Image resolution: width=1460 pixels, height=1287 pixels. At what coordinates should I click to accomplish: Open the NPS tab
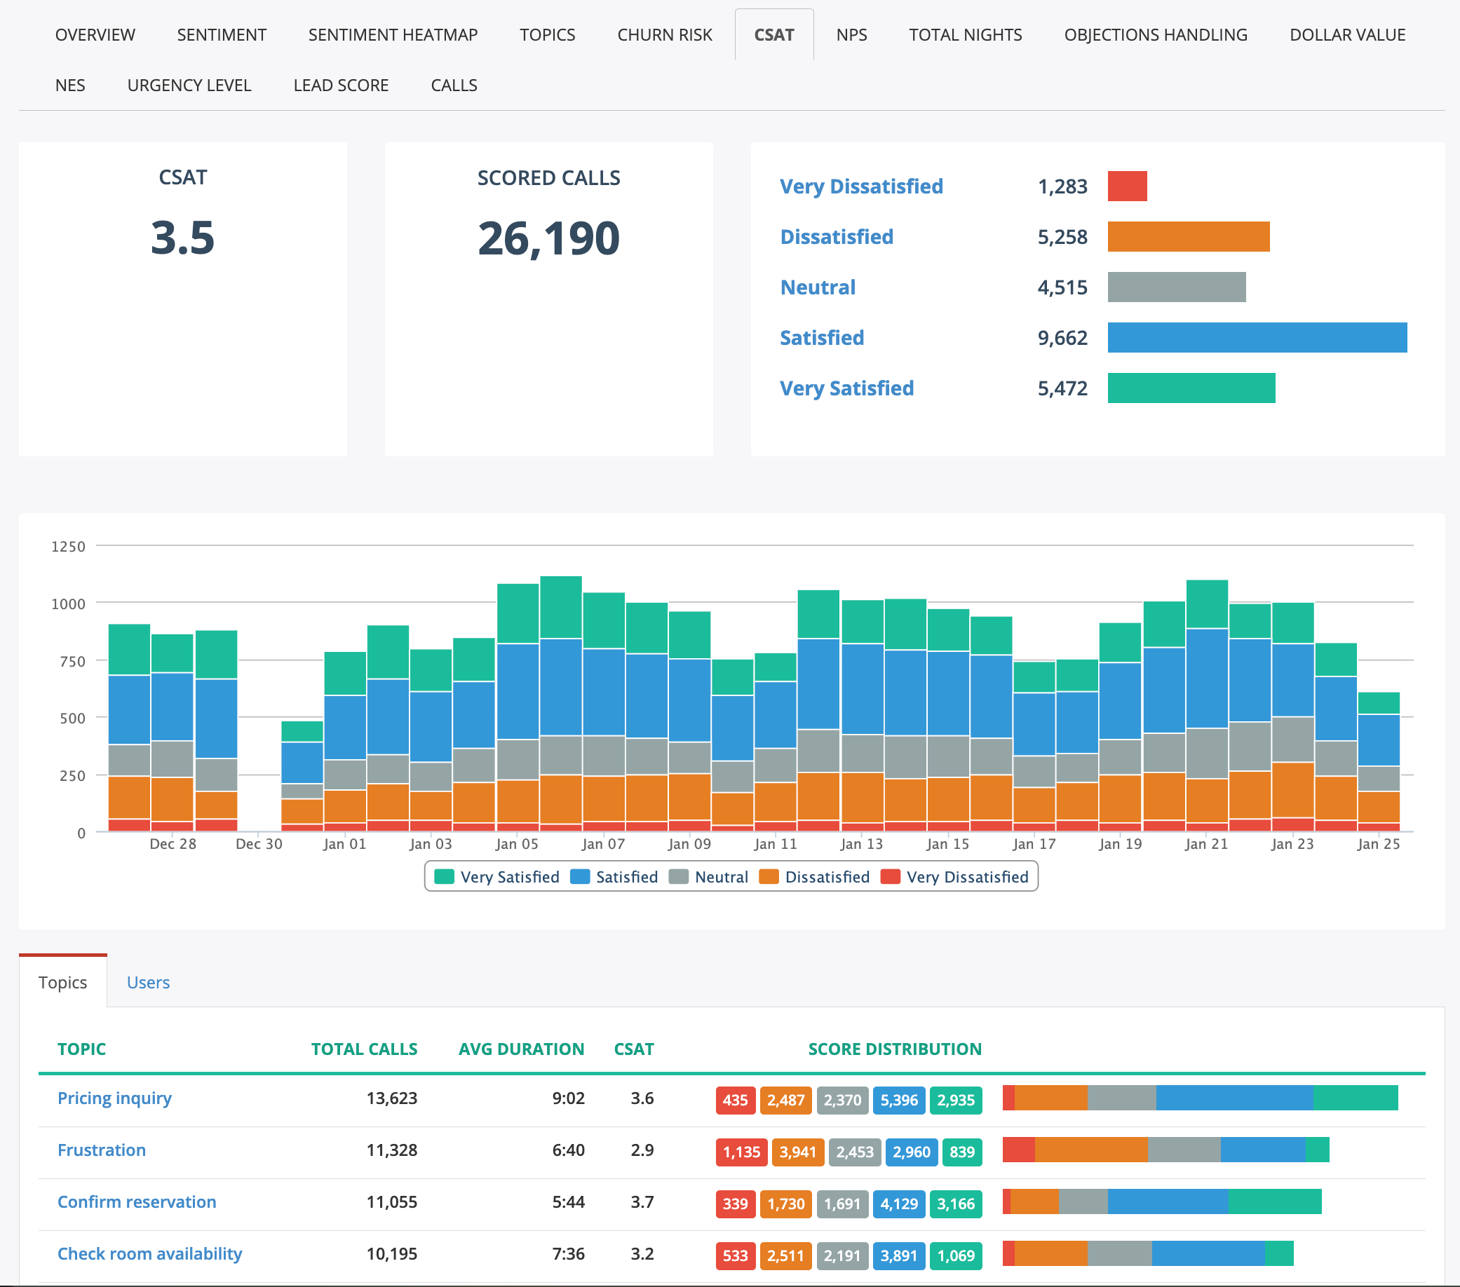pos(851,35)
